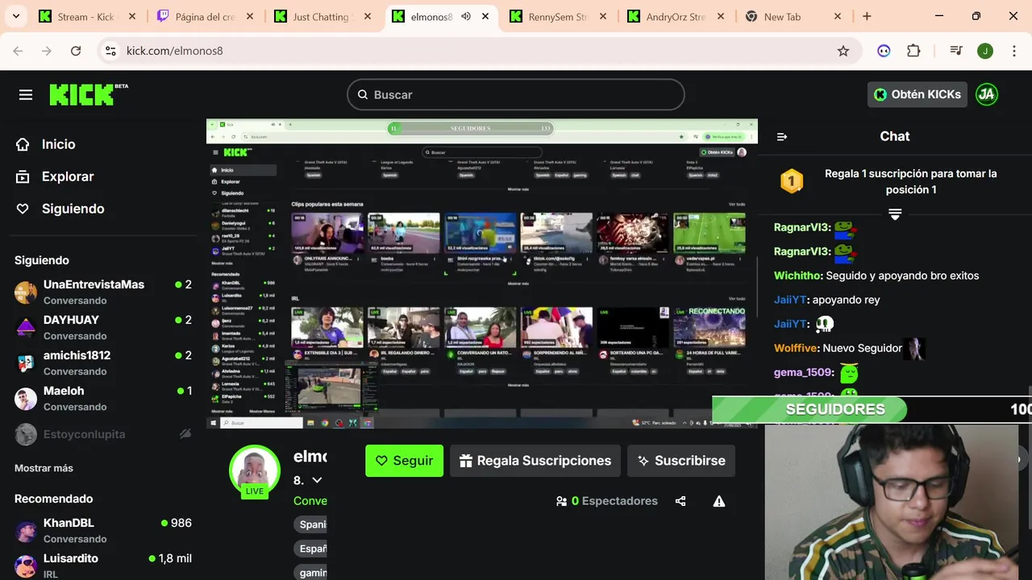Click the KICK logo

coord(88,94)
